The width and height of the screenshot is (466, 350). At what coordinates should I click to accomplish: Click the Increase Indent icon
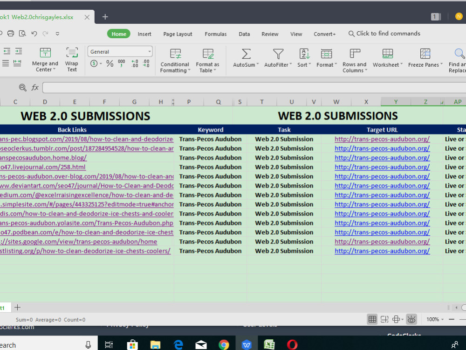click(19, 51)
